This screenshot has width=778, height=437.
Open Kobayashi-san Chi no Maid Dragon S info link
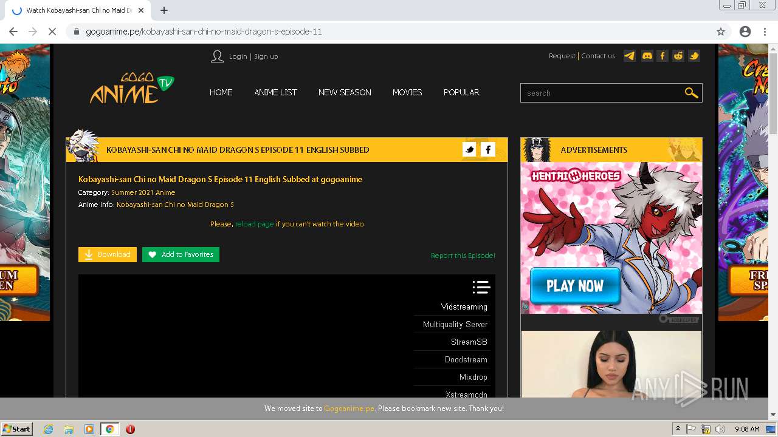[175, 205]
